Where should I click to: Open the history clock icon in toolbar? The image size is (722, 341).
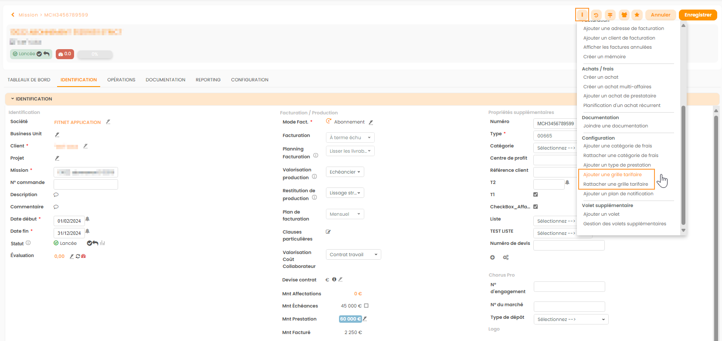[x=596, y=15]
